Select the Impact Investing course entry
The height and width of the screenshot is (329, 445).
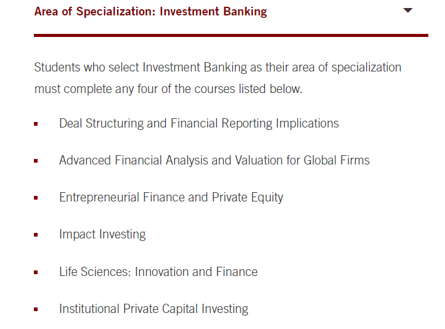coord(102,234)
